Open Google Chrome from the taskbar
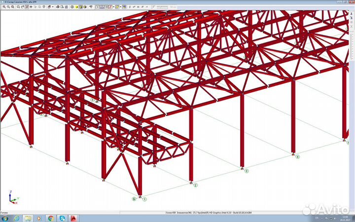 tap(51, 218)
